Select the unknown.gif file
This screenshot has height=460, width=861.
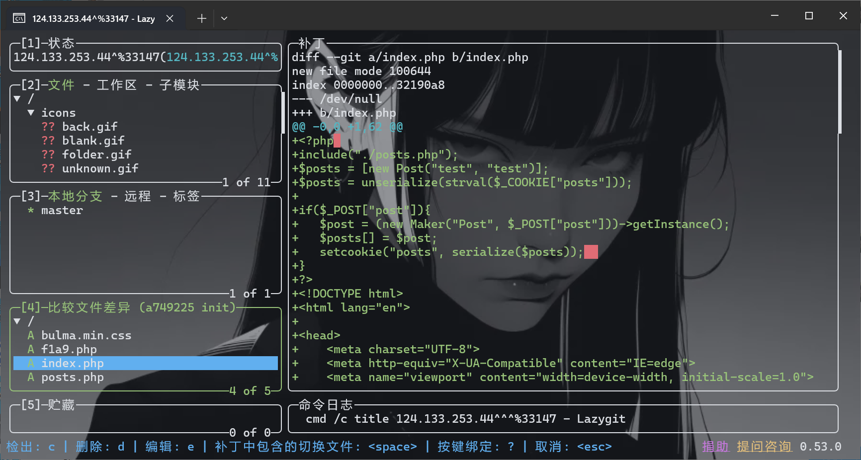pos(100,168)
